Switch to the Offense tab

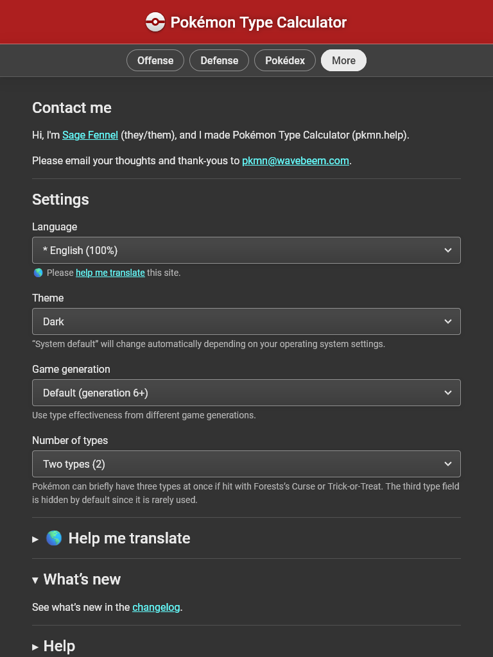click(155, 60)
